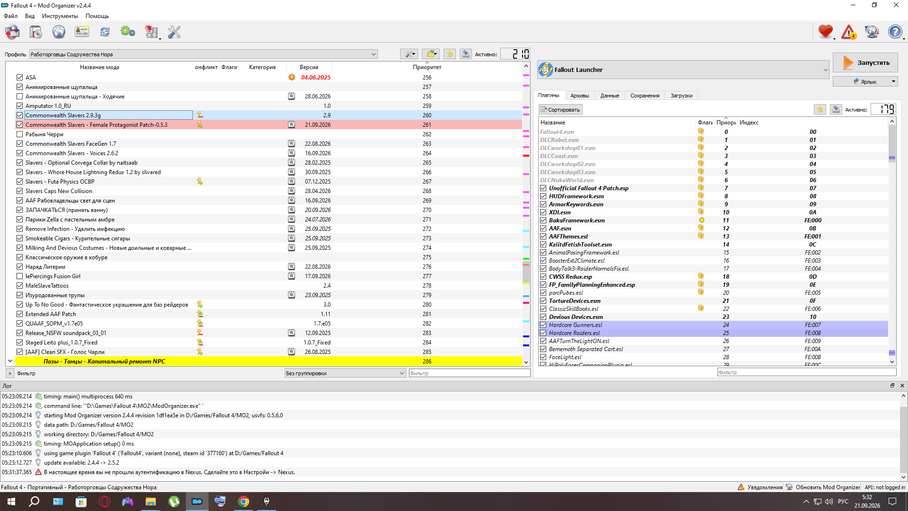Open the profile selection dropdown
The height and width of the screenshot is (511, 908).
click(203, 54)
